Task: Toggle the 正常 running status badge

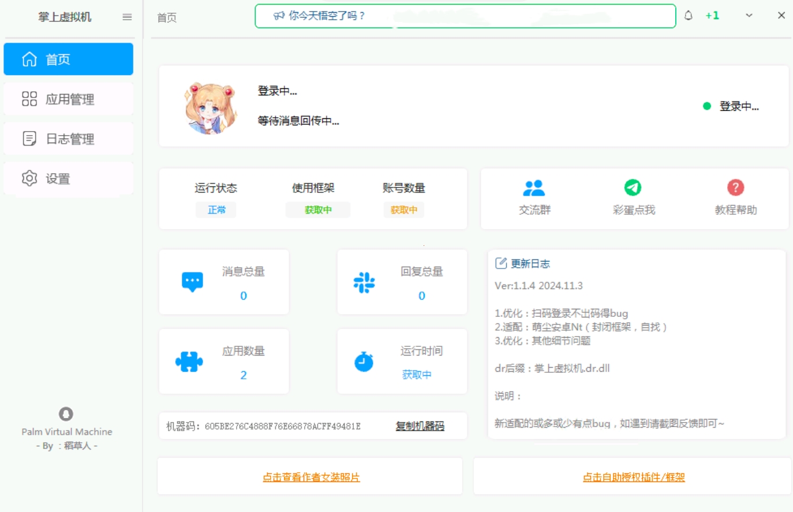Action: coord(216,210)
